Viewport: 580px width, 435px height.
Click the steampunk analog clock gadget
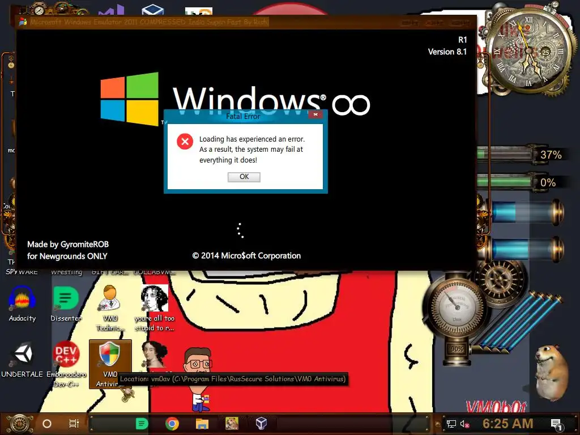(x=528, y=52)
